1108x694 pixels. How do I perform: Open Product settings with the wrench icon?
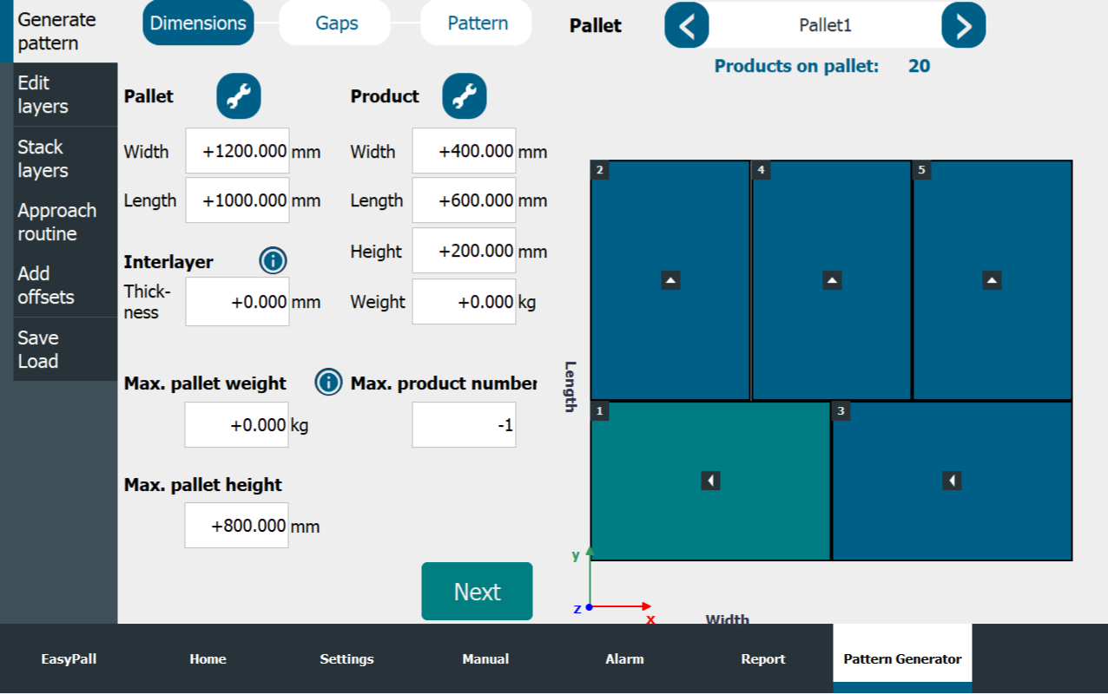point(464,96)
